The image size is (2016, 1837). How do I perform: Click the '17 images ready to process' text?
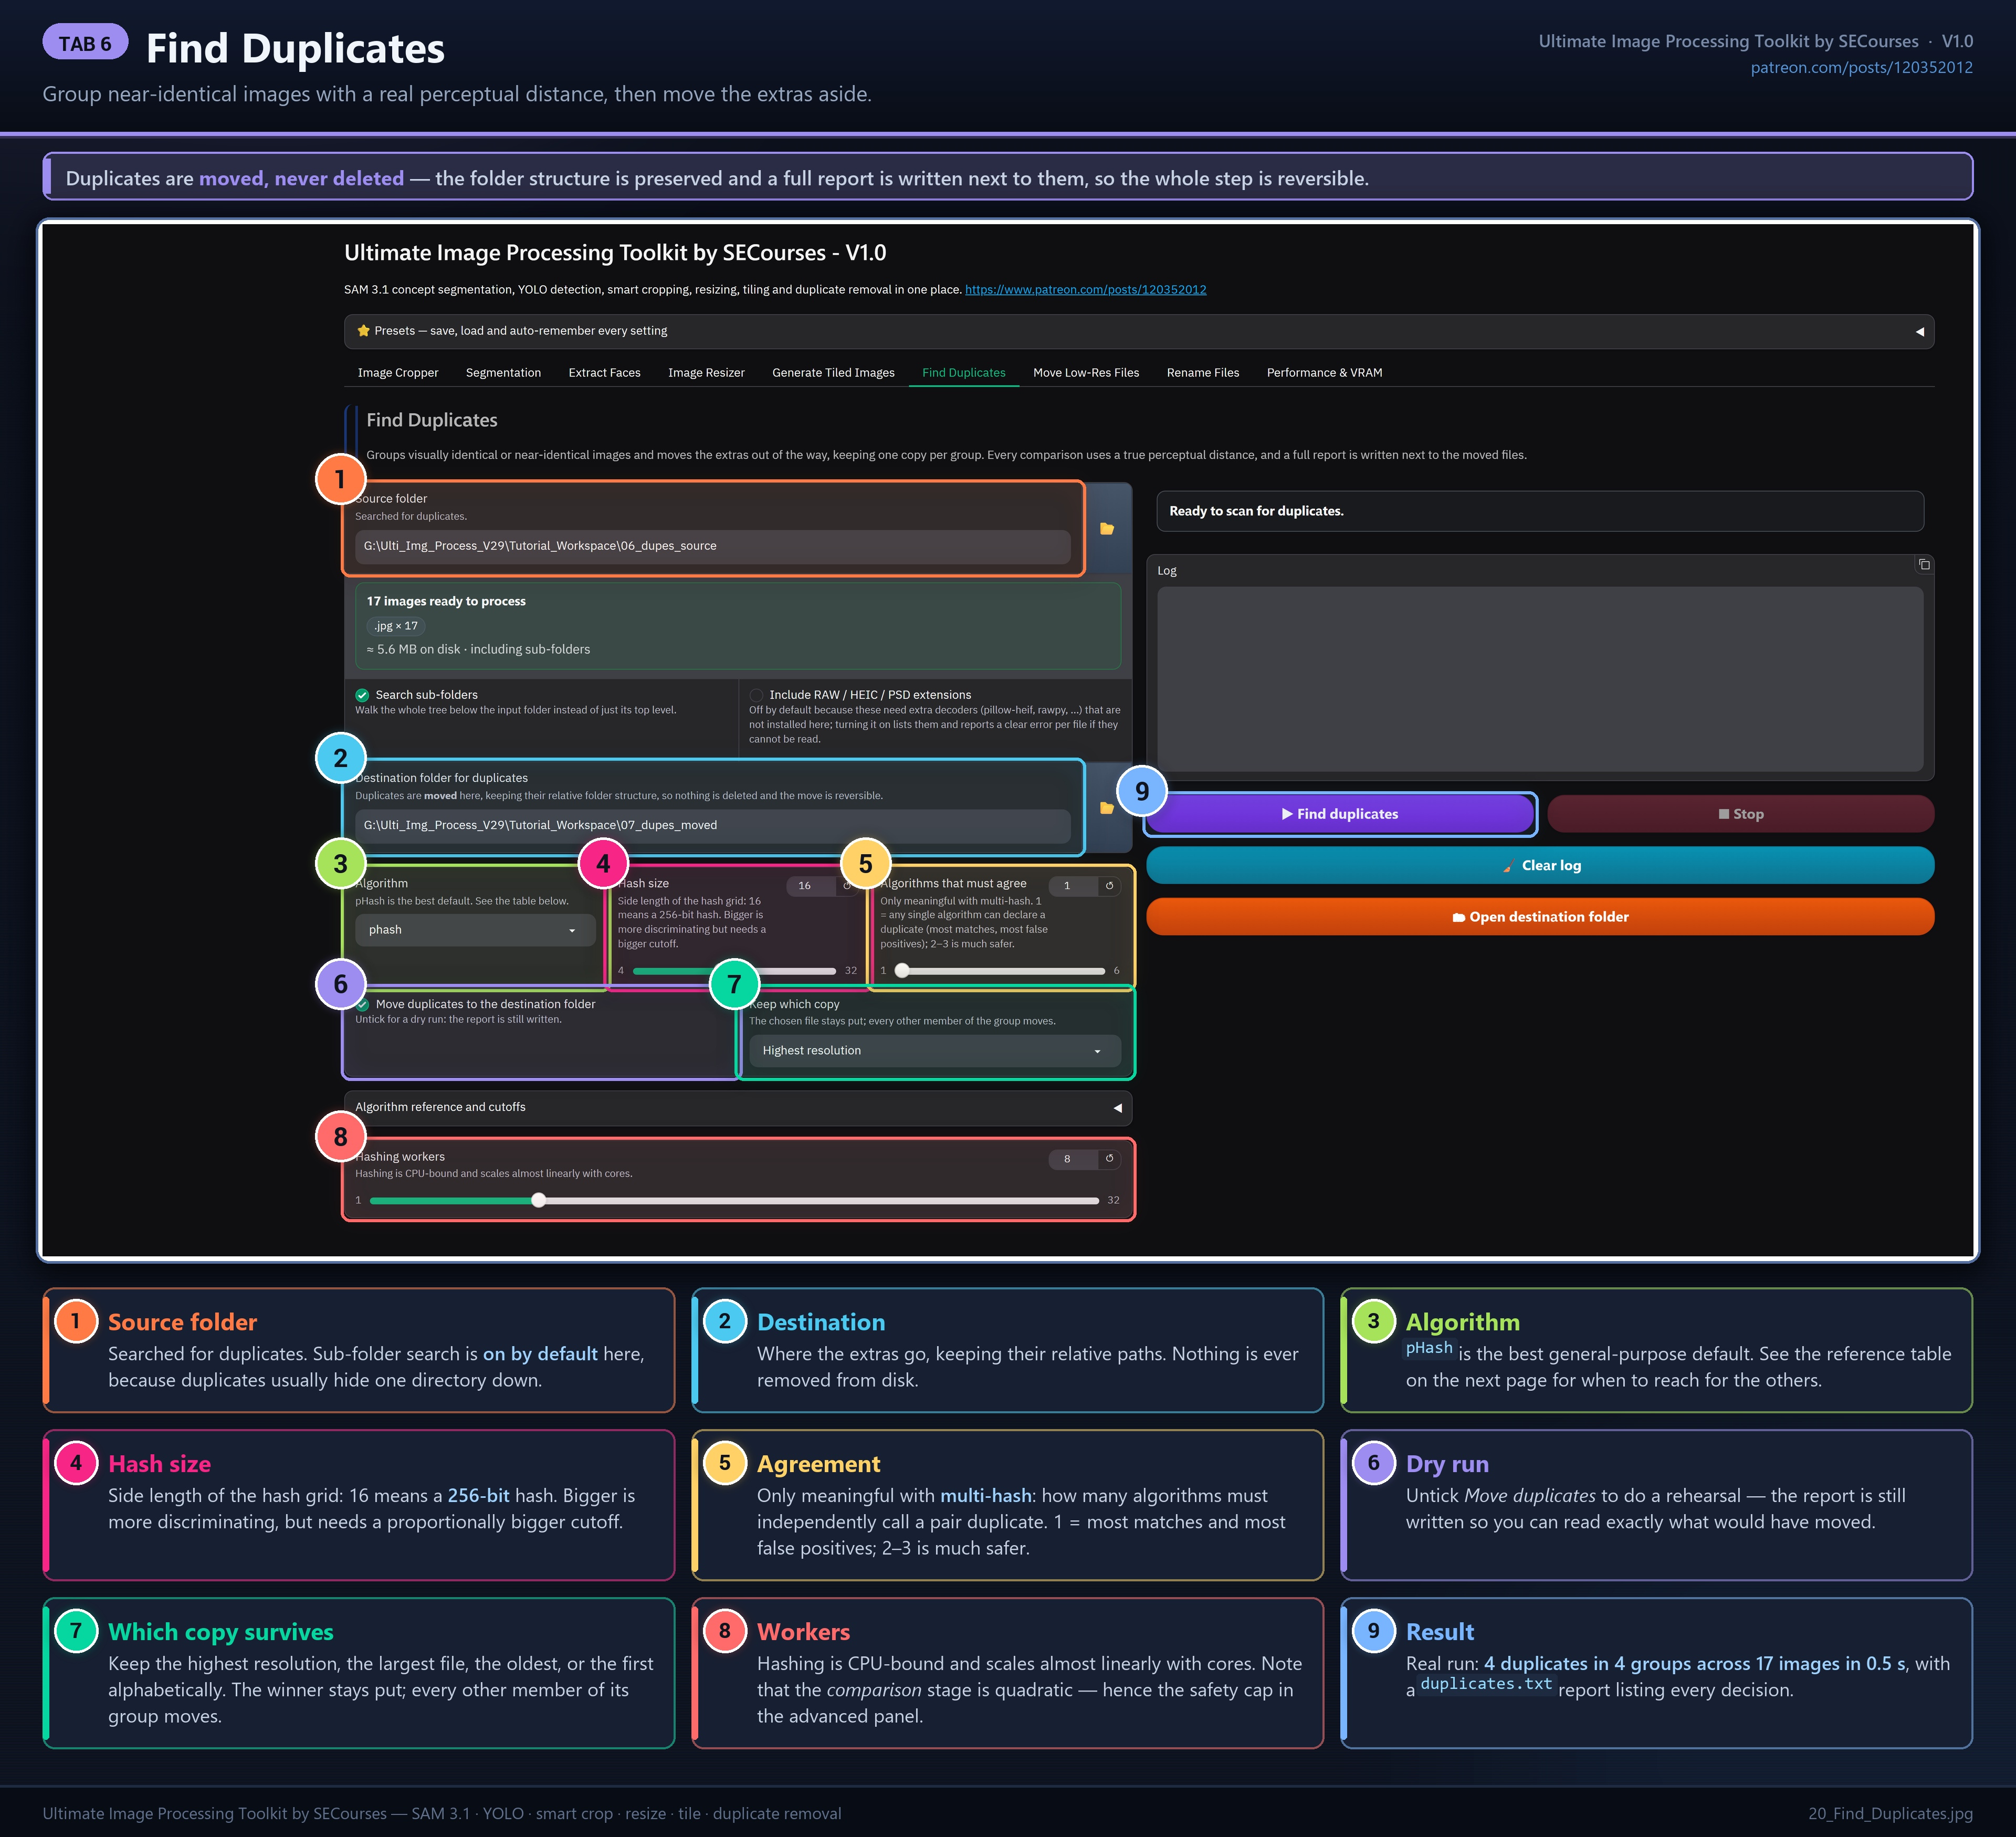pos(446,601)
